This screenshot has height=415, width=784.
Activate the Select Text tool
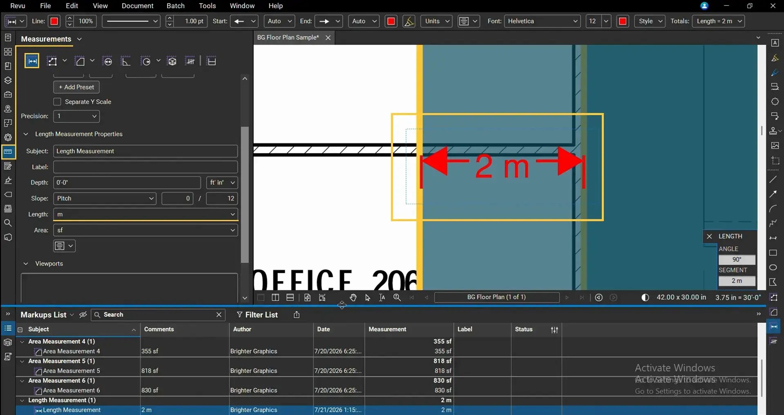[382, 297]
